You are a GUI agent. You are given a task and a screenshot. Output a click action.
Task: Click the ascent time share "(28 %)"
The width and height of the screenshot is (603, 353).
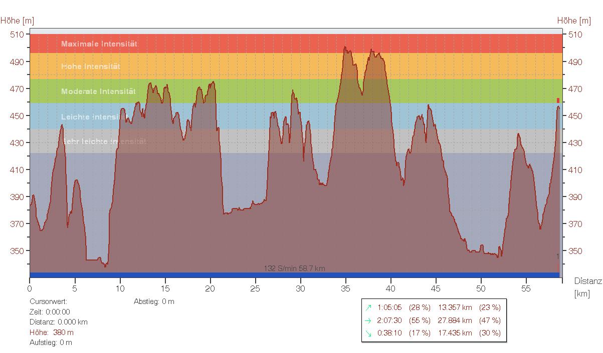coord(420,307)
